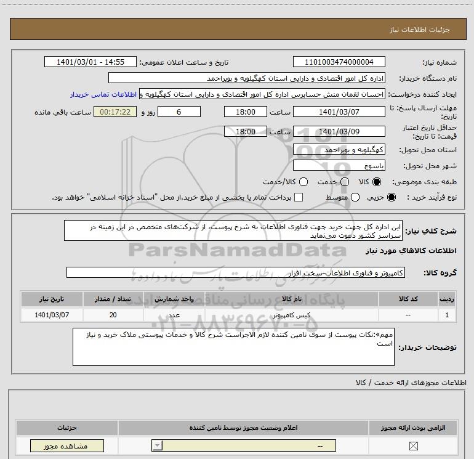Click the مشاهده مجوز button
The width and height of the screenshot is (474, 459).
coord(67,445)
